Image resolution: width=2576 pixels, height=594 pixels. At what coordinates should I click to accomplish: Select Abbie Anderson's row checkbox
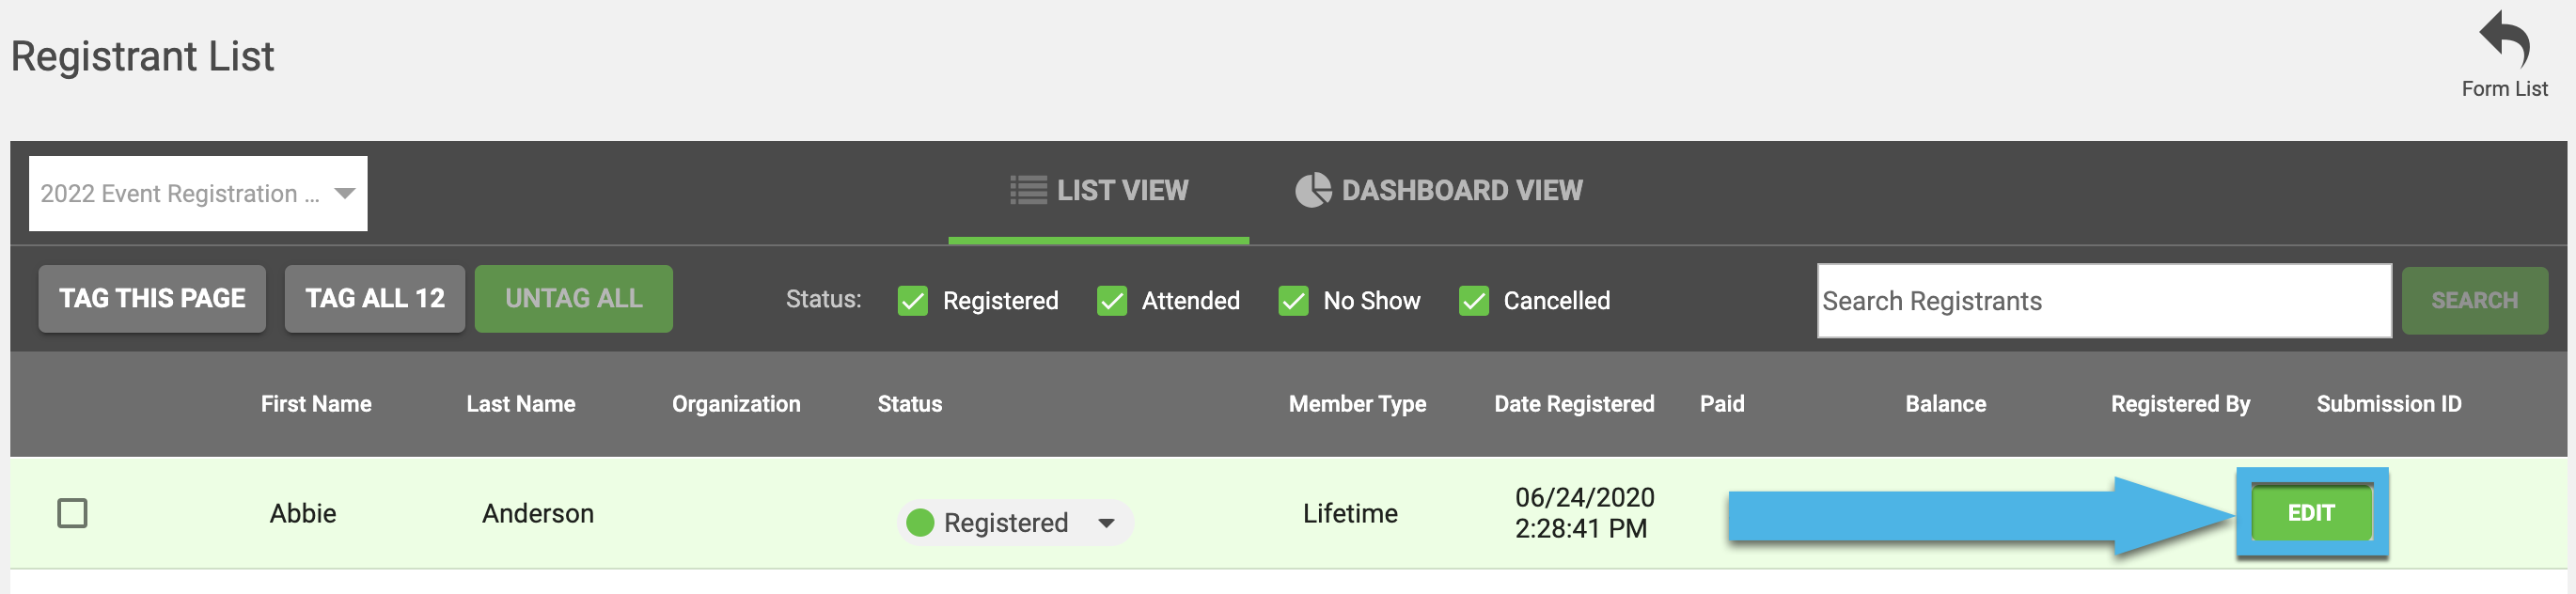point(72,513)
